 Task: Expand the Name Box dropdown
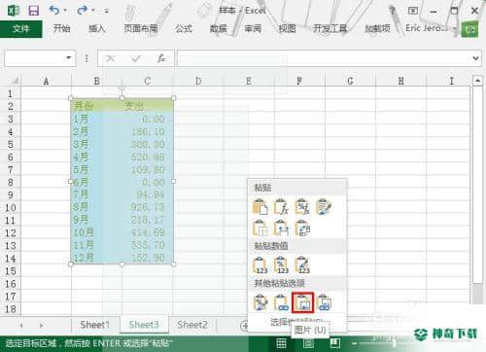(69, 58)
